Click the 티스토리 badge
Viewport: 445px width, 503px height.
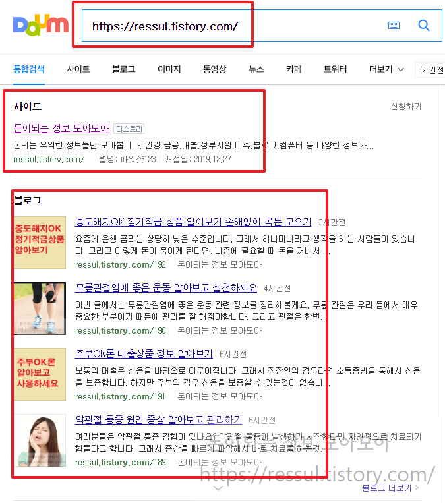click(129, 129)
